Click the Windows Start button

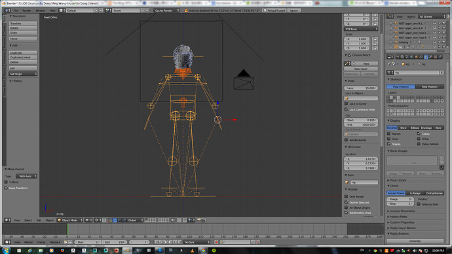7,250
